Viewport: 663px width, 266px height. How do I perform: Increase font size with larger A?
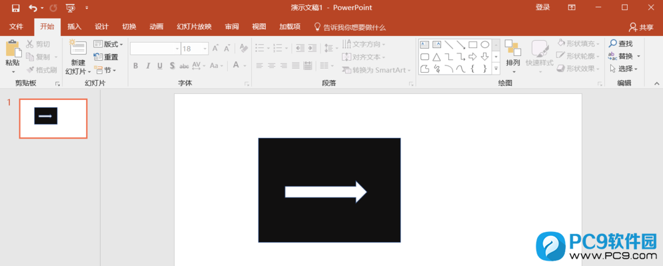[215, 48]
